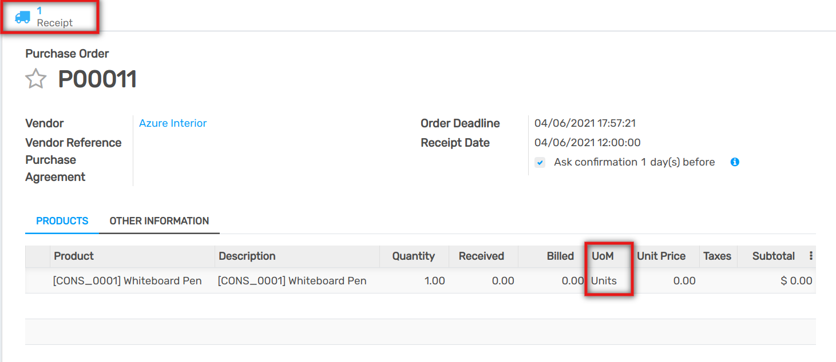Click the Billed column header
The image size is (836, 362).
[560, 256]
